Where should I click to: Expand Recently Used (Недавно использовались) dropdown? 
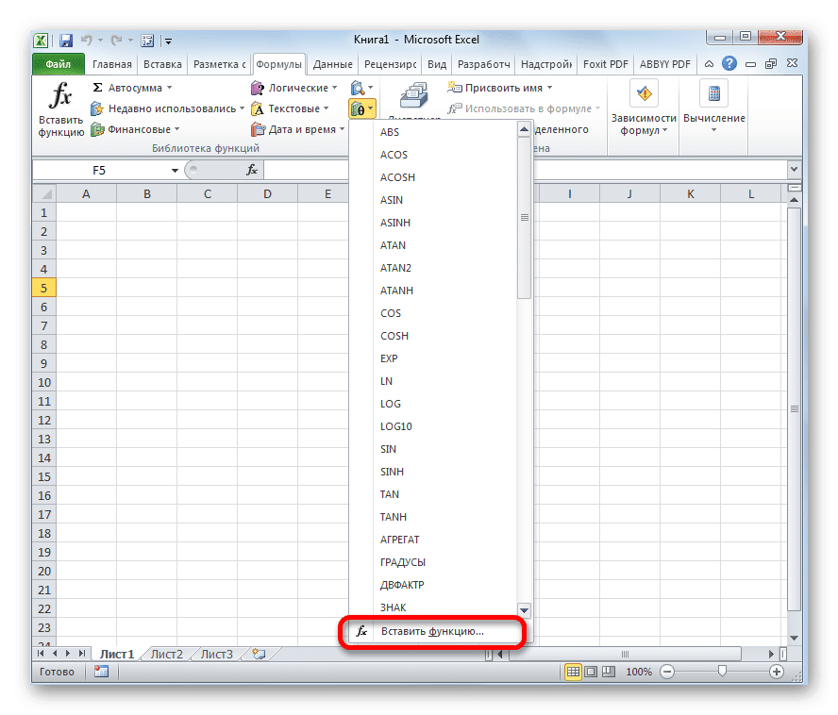click(242, 108)
